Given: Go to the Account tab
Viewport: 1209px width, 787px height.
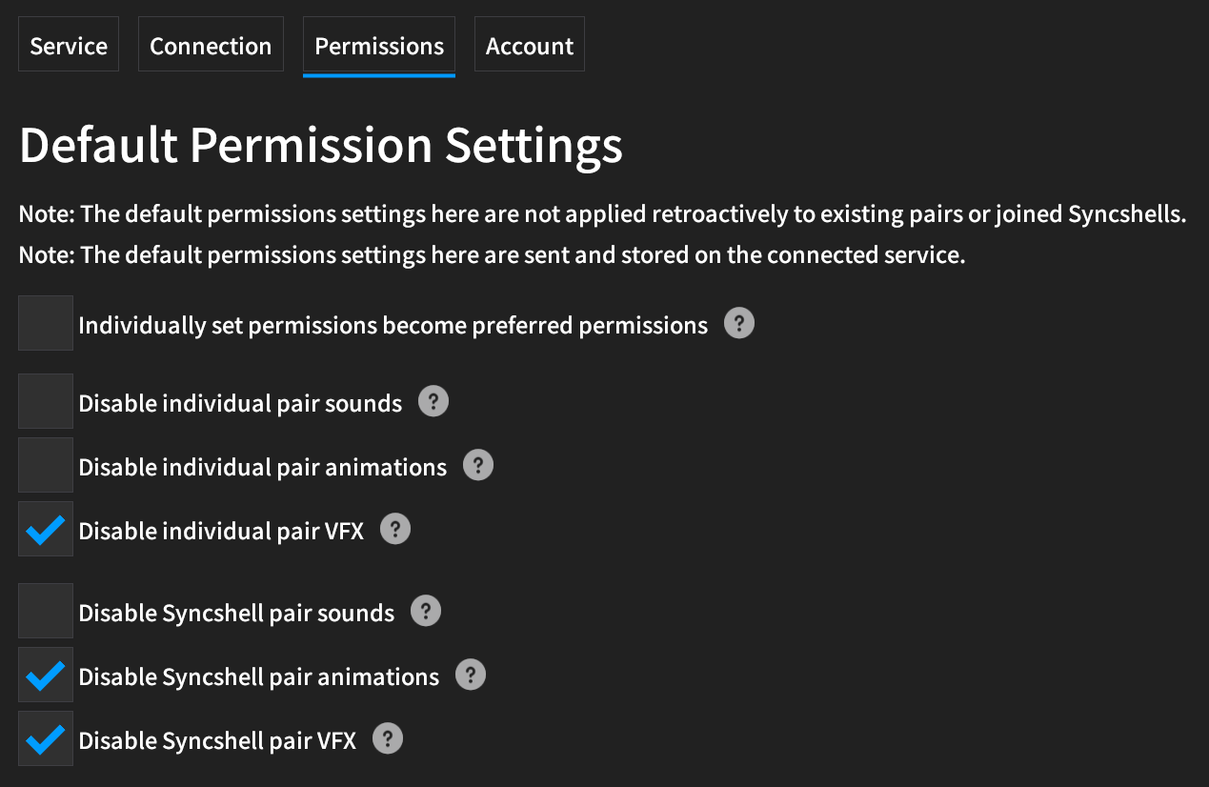Looking at the screenshot, I should (x=530, y=44).
